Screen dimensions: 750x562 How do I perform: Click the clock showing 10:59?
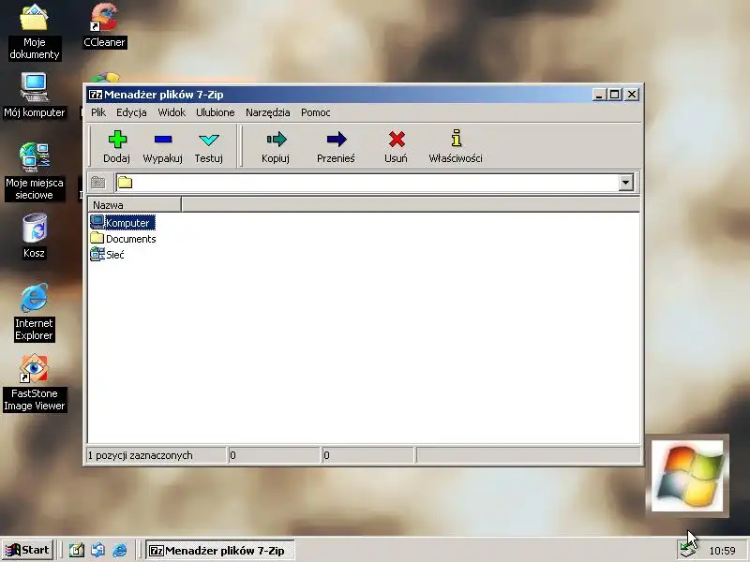tap(722, 551)
